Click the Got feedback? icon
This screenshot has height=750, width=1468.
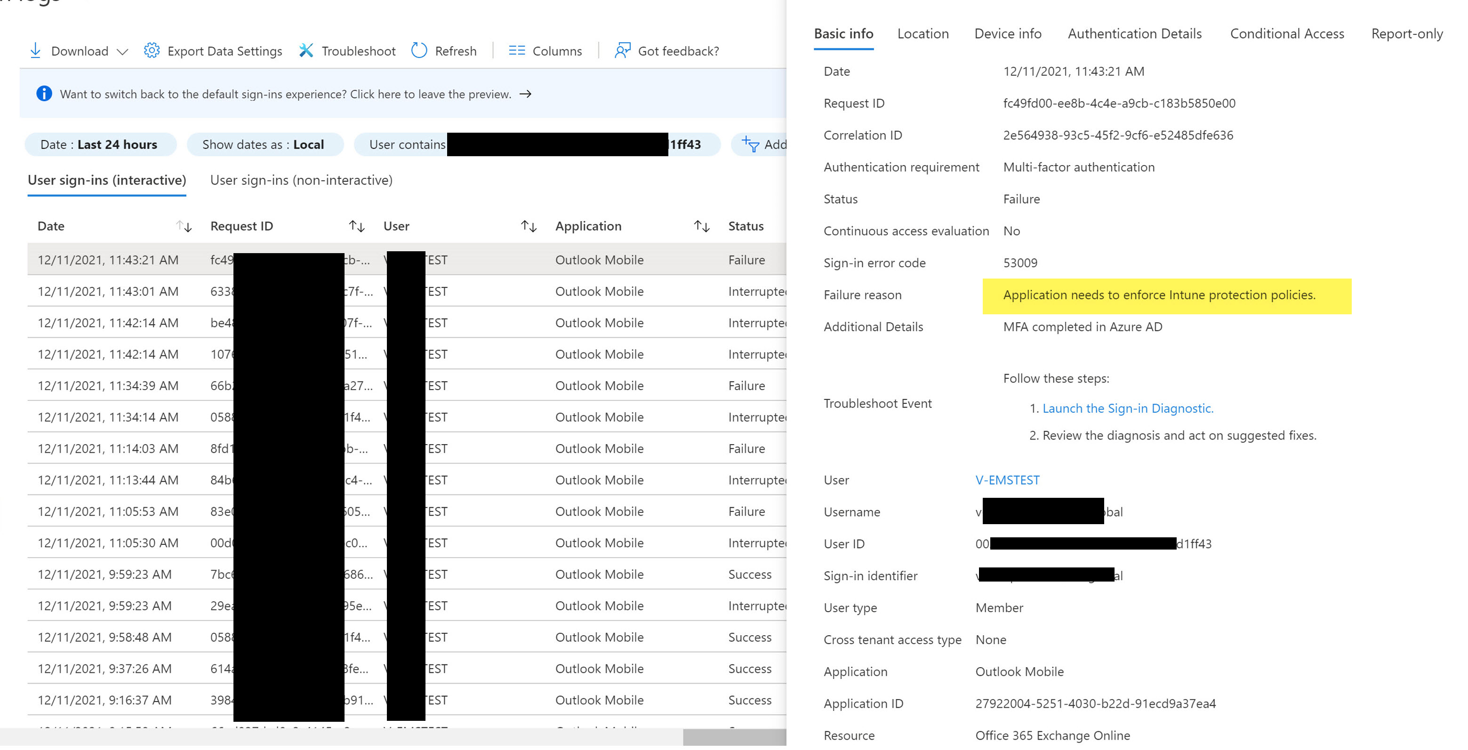tap(622, 51)
